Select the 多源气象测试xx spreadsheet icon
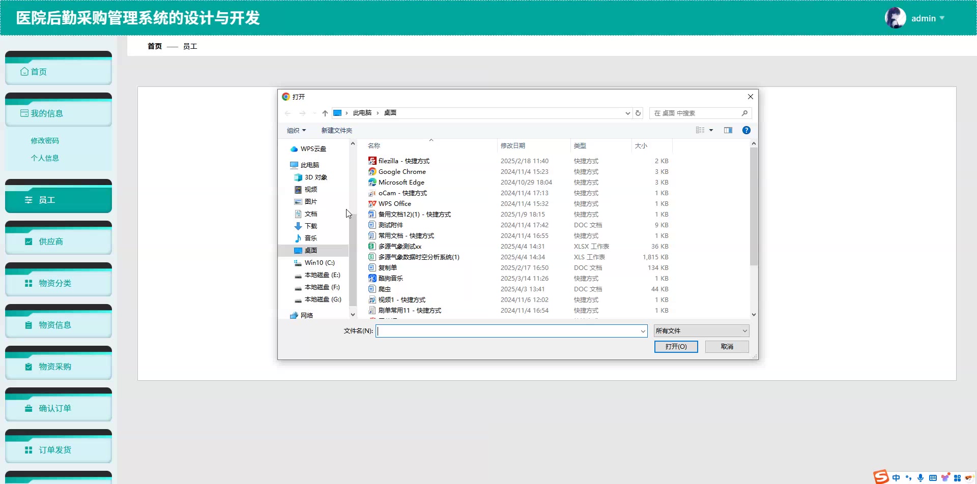Viewport: 977px width, 484px height. coord(372,247)
